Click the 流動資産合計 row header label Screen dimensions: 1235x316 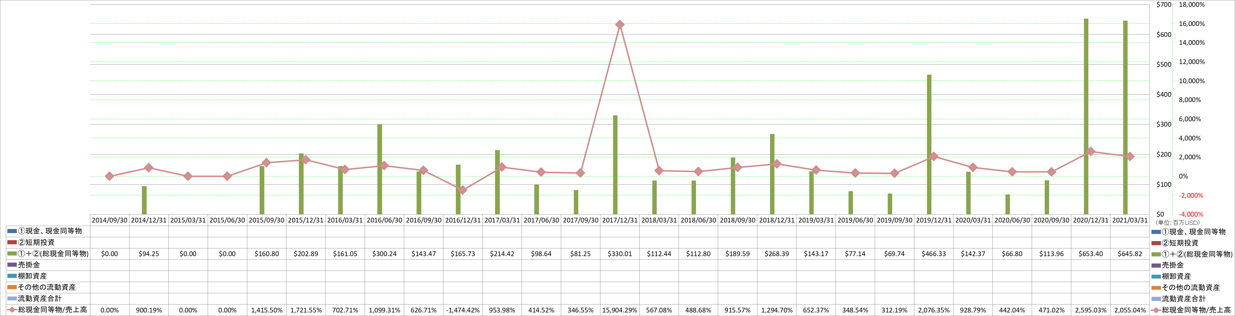pyautogui.click(x=40, y=299)
